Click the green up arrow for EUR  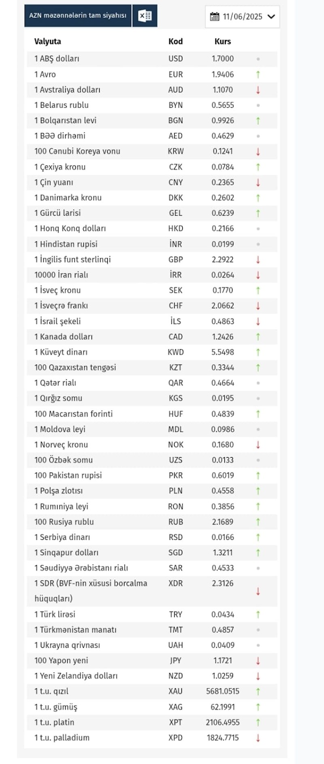(258, 74)
